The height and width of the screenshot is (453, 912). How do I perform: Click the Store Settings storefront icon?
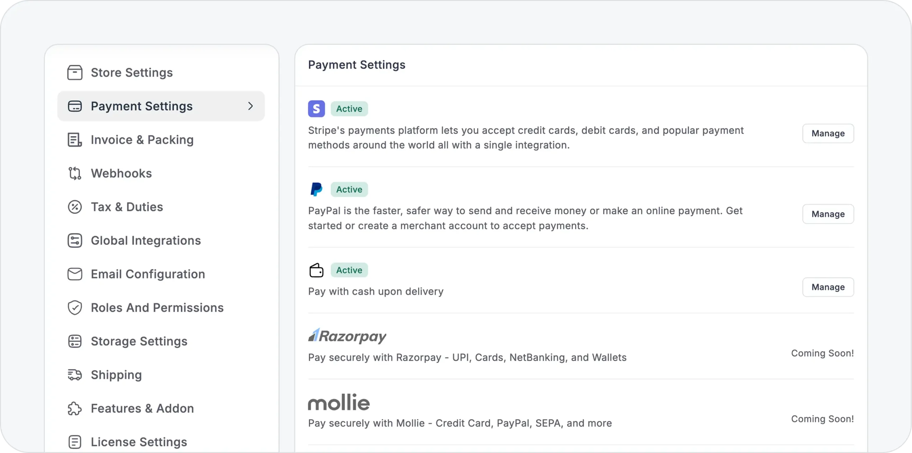click(75, 73)
